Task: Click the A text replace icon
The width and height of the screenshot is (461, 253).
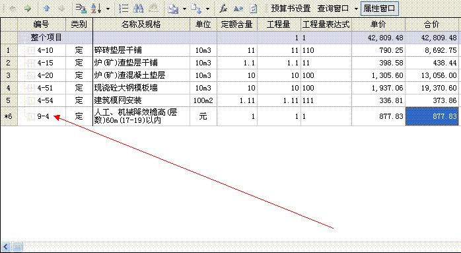Action: (238, 9)
